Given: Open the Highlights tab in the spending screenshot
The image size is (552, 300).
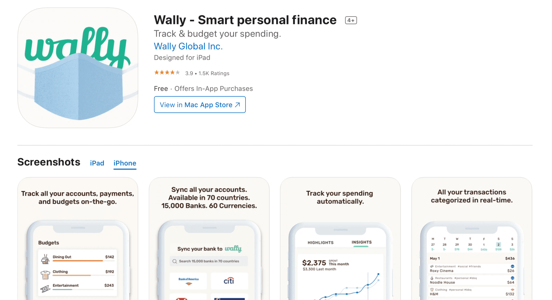Looking at the screenshot, I should pos(321,242).
